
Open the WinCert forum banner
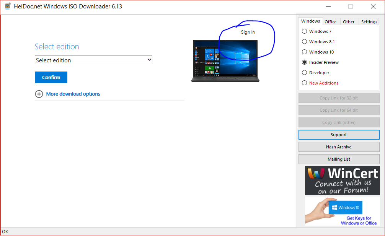pos(342,181)
